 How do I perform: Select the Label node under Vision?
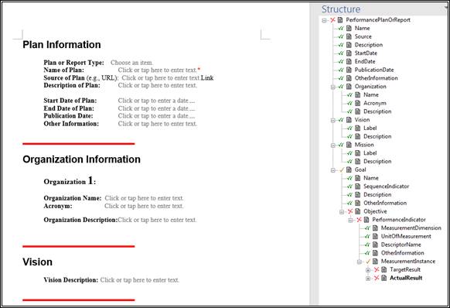click(x=370, y=128)
